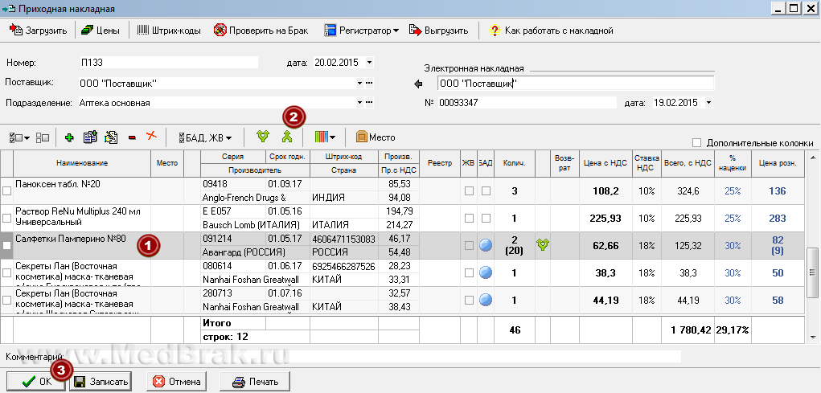Screen dimensions: 821x393
Task: Open the БАД, ЖВ dropdown
Action: pyautogui.click(x=205, y=137)
